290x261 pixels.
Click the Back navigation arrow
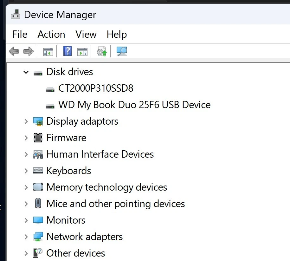coord(14,51)
